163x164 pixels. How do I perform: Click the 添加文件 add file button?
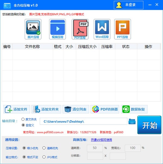pos(17,109)
